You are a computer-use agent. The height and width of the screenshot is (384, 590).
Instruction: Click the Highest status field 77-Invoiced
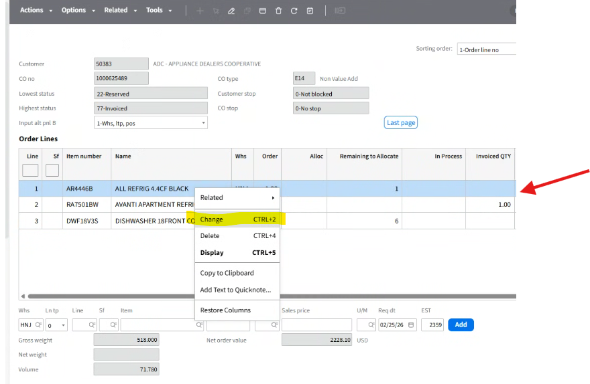[150, 108]
